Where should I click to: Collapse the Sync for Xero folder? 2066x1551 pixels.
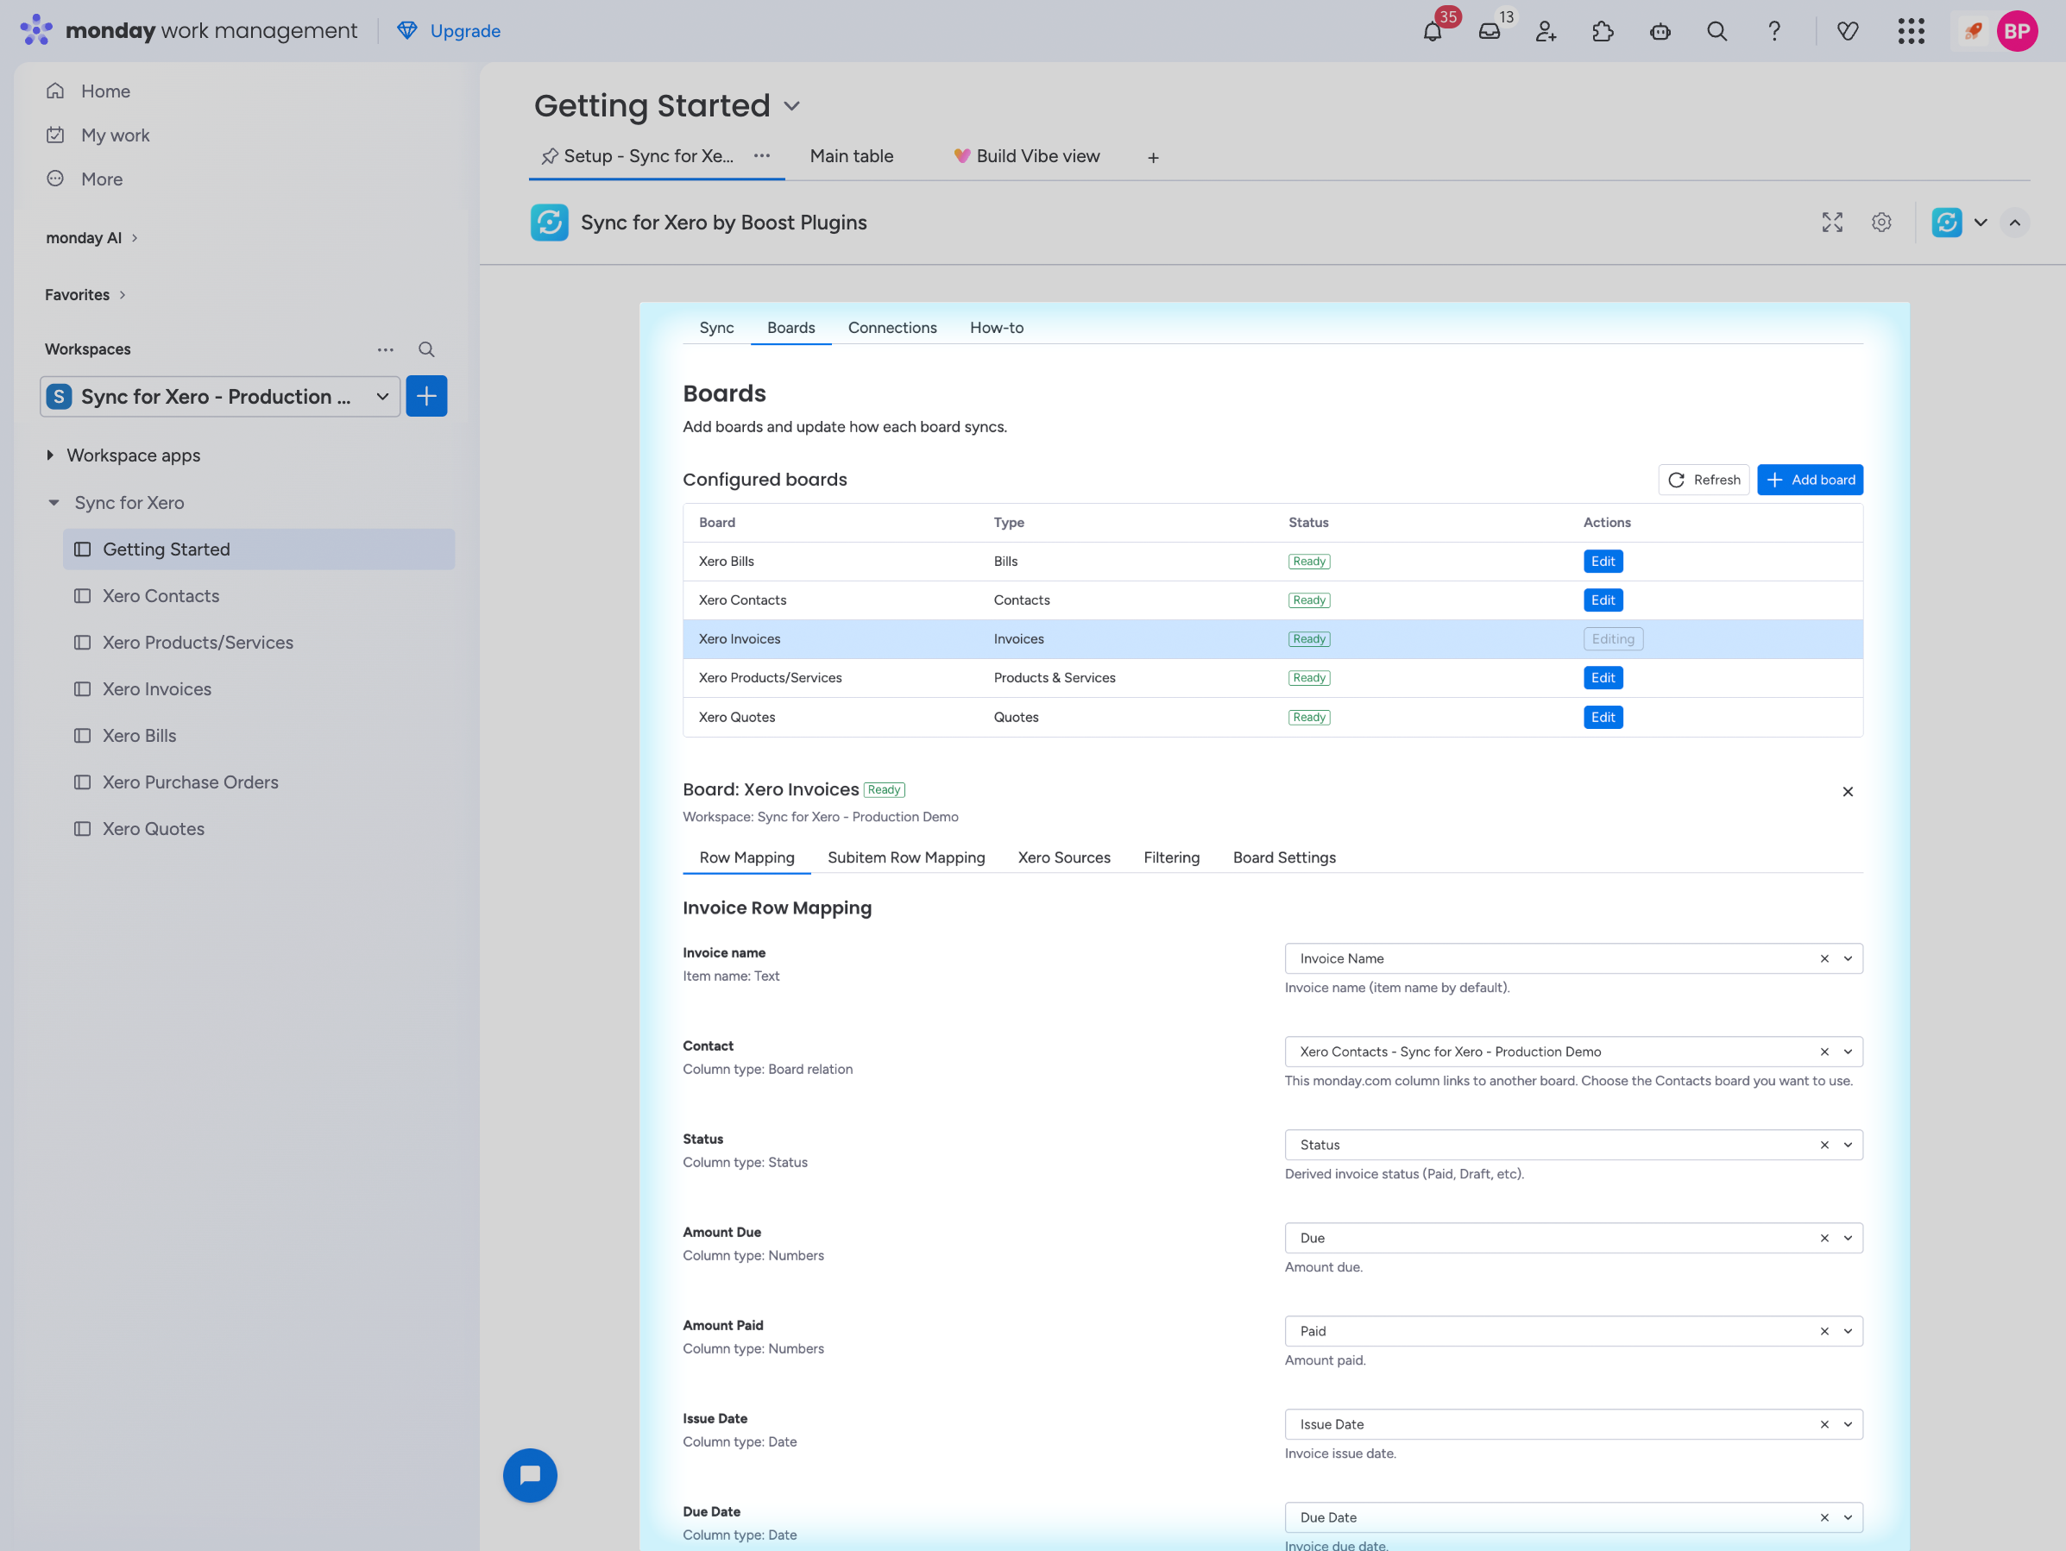[x=54, y=502]
